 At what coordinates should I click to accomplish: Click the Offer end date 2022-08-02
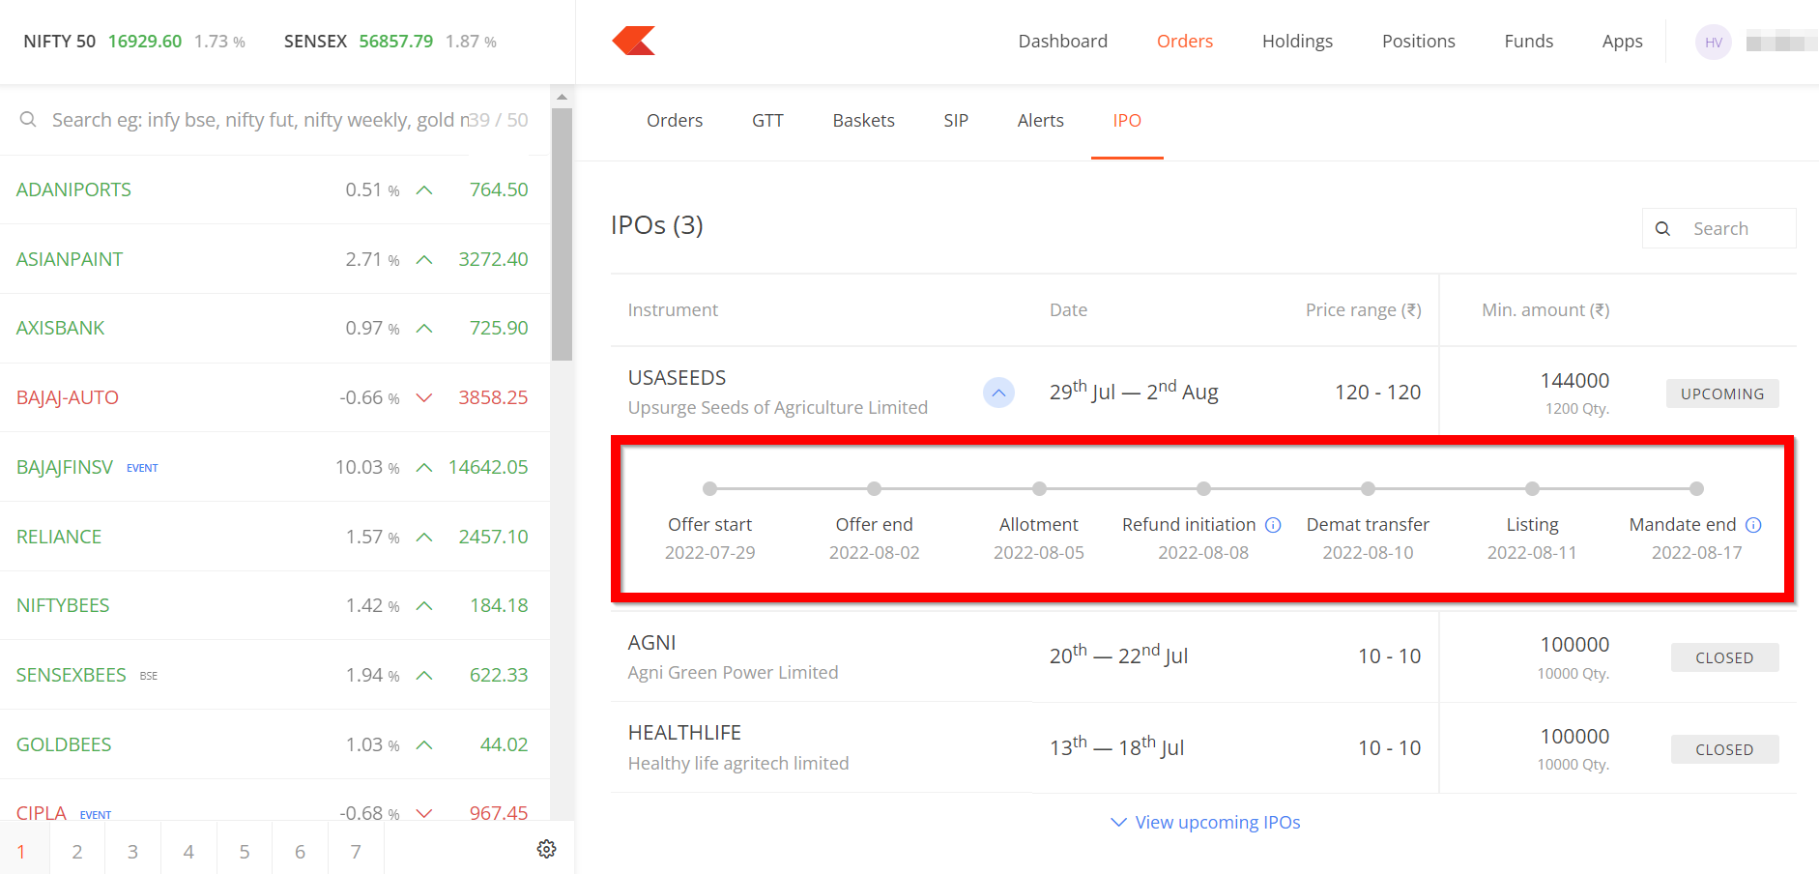(x=874, y=553)
